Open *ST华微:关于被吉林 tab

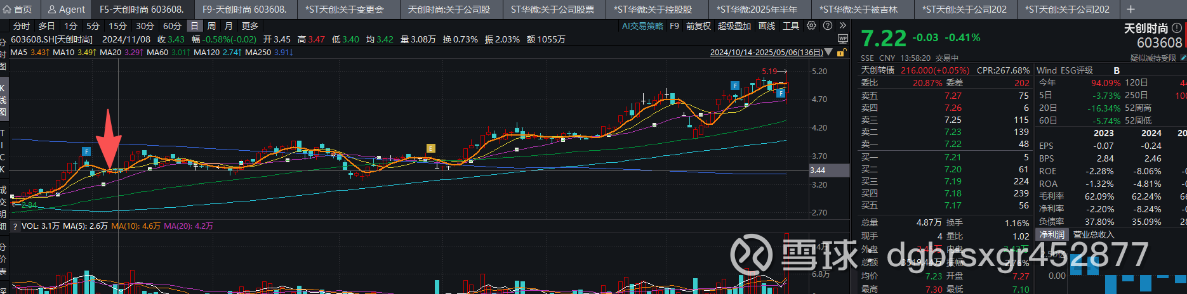(859, 9)
